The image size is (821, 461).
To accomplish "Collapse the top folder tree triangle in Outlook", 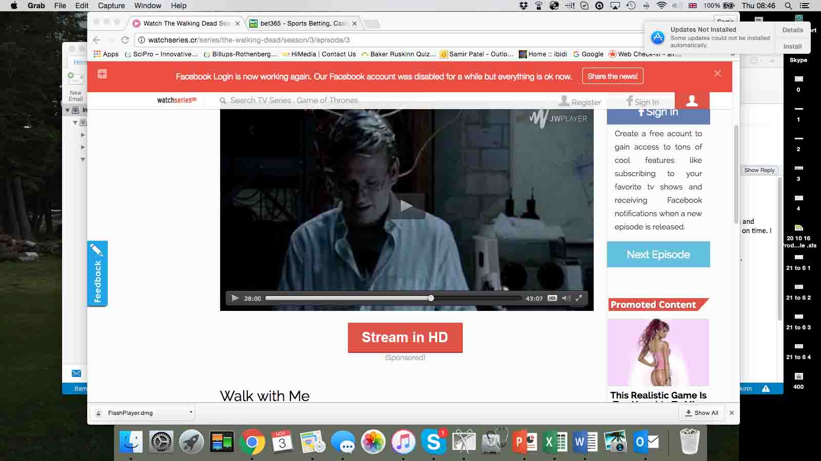I will click(67, 110).
